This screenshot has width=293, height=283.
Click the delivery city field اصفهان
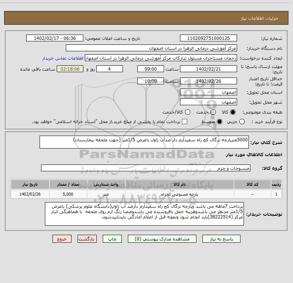209,102
